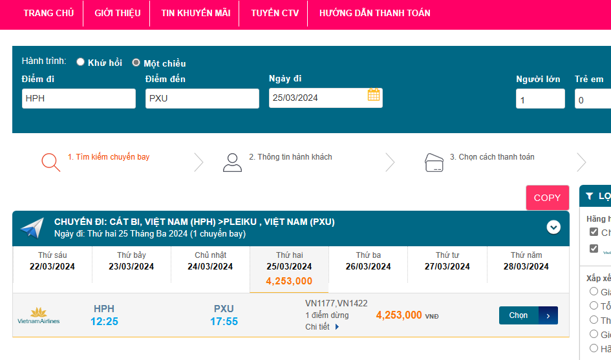Collapse the flight results header chevron

pos(553,227)
